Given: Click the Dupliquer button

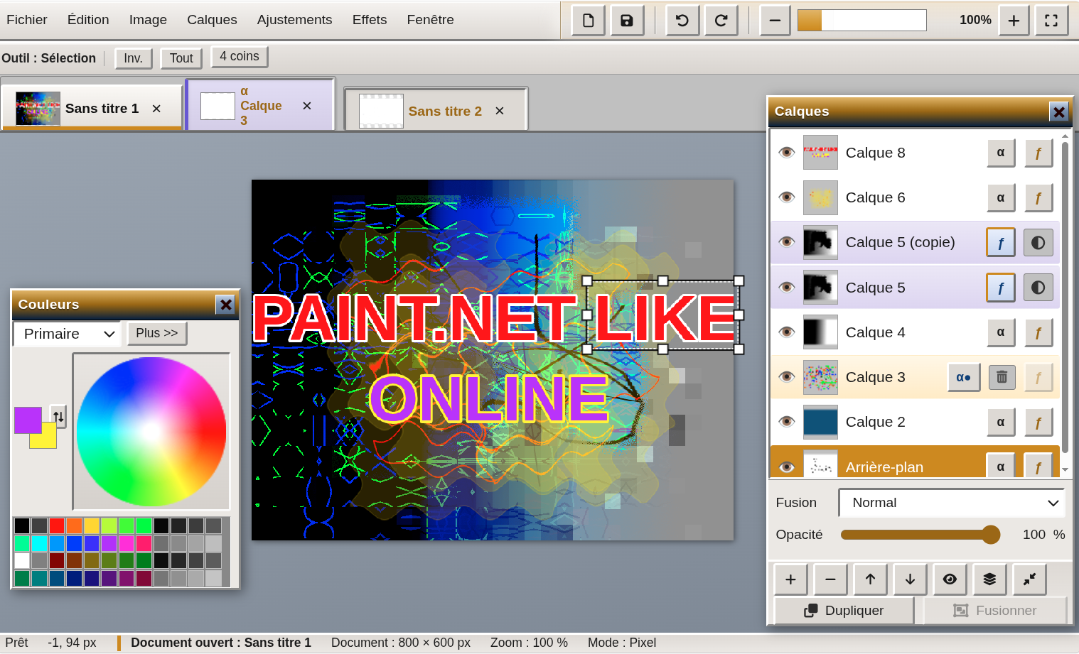Looking at the screenshot, I should (x=844, y=611).
